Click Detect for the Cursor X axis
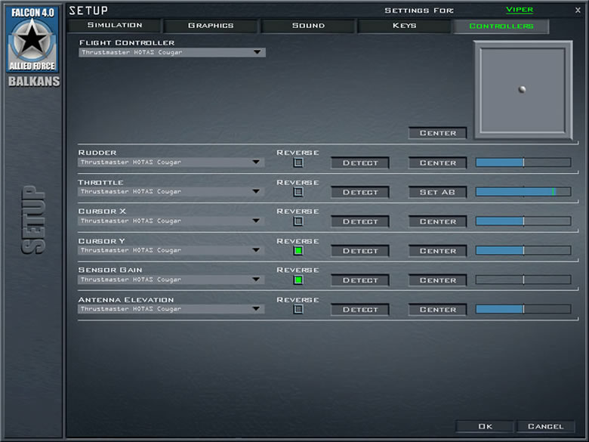The image size is (589, 442). (x=360, y=221)
